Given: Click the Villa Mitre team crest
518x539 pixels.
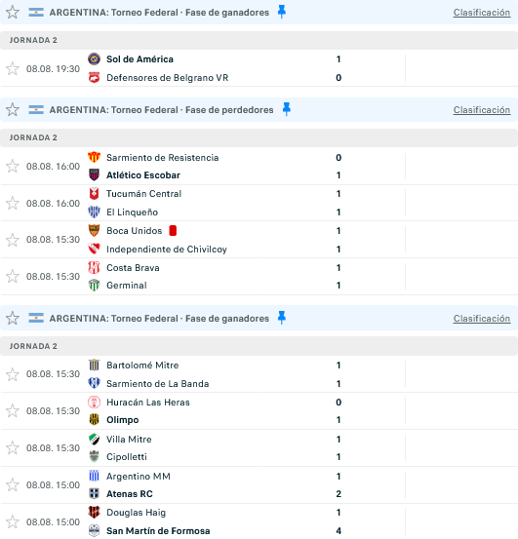Looking at the screenshot, I should pyautogui.click(x=94, y=440).
